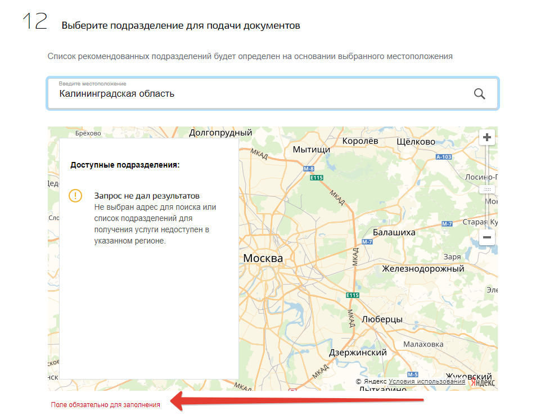Select Балашиха on the map

[394, 232]
